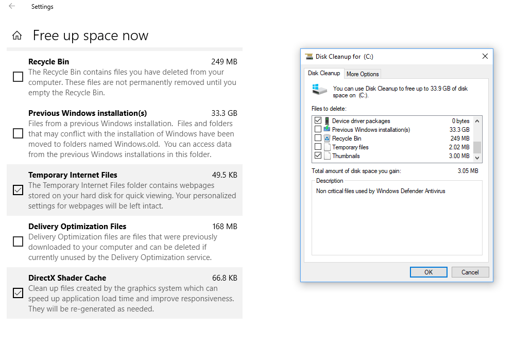515x346 pixels.
Task: Select Thumbnails 3.00 MB size value
Action: click(459, 156)
